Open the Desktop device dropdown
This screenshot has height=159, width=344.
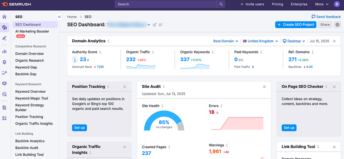(294, 41)
